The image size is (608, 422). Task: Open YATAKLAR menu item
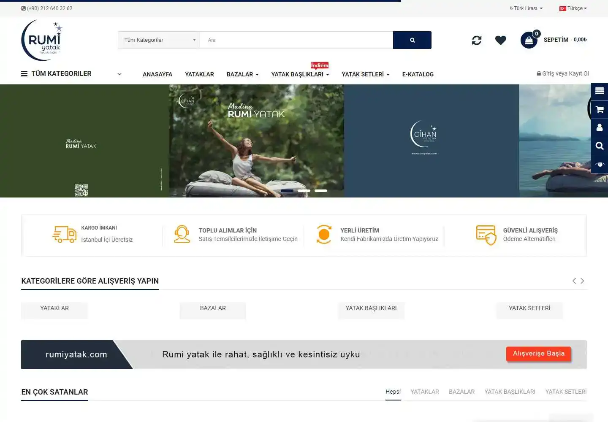[199, 74]
